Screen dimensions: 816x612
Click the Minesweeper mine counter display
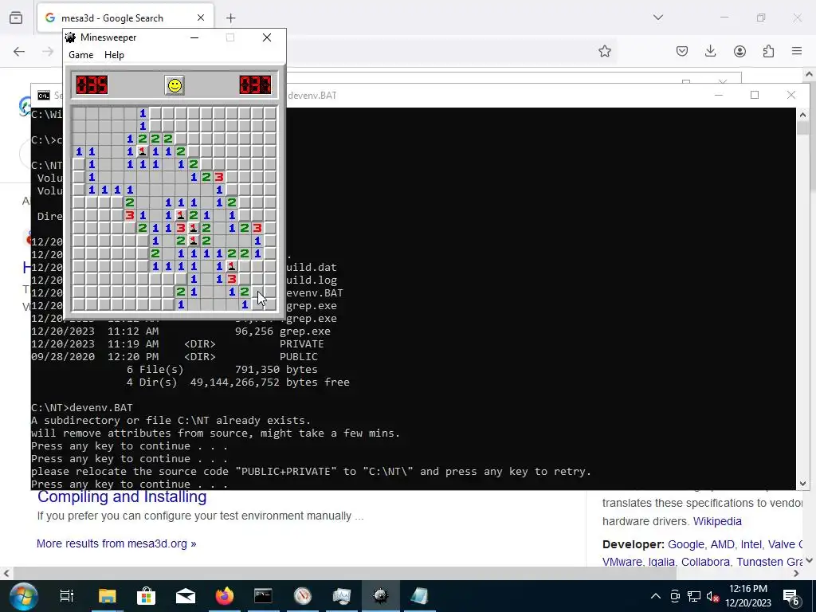pyautogui.click(x=92, y=84)
